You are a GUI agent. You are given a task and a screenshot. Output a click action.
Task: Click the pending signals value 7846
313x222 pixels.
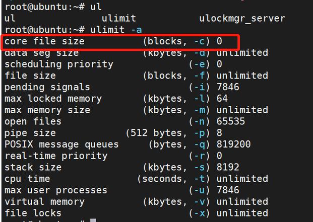pos(228,87)
